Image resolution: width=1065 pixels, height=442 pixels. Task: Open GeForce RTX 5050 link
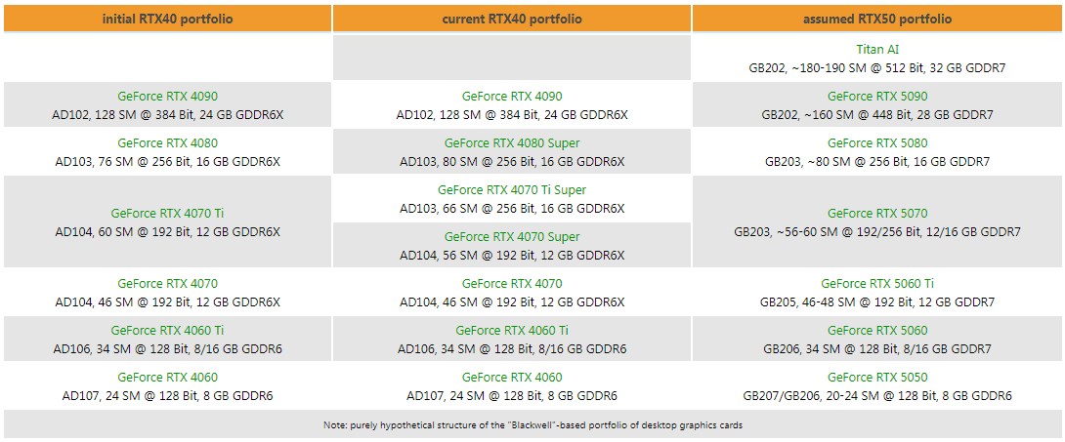coord(876,378)
